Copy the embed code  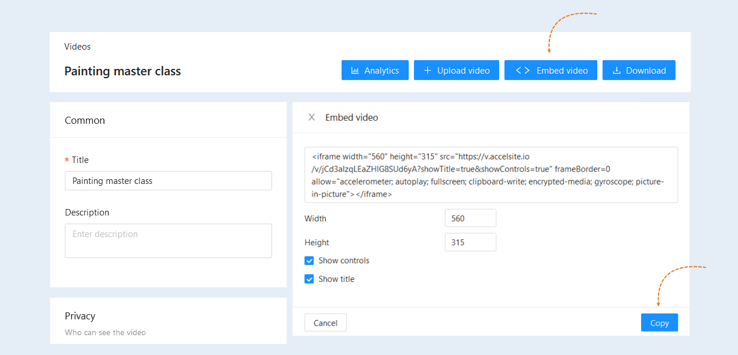coord(659,323)
